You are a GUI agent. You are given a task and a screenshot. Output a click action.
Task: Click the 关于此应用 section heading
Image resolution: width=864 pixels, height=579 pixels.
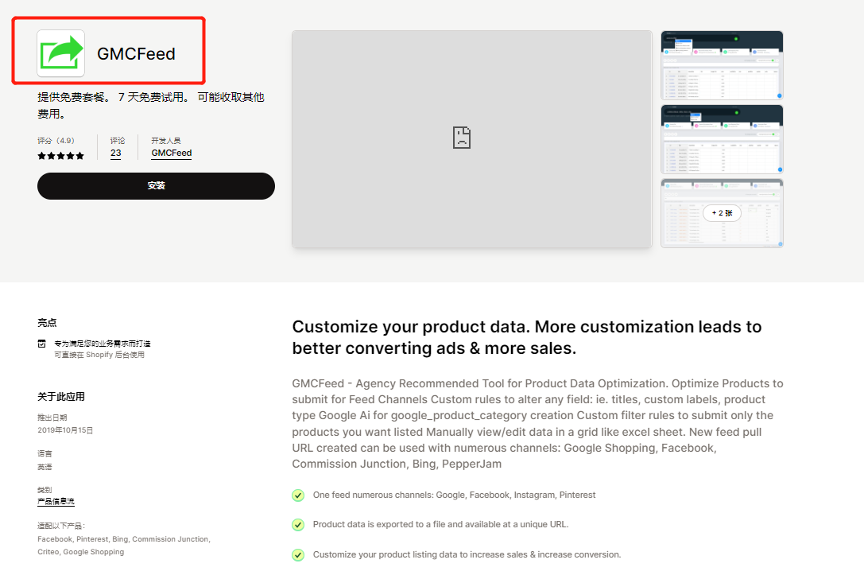(x=61, y=397)
